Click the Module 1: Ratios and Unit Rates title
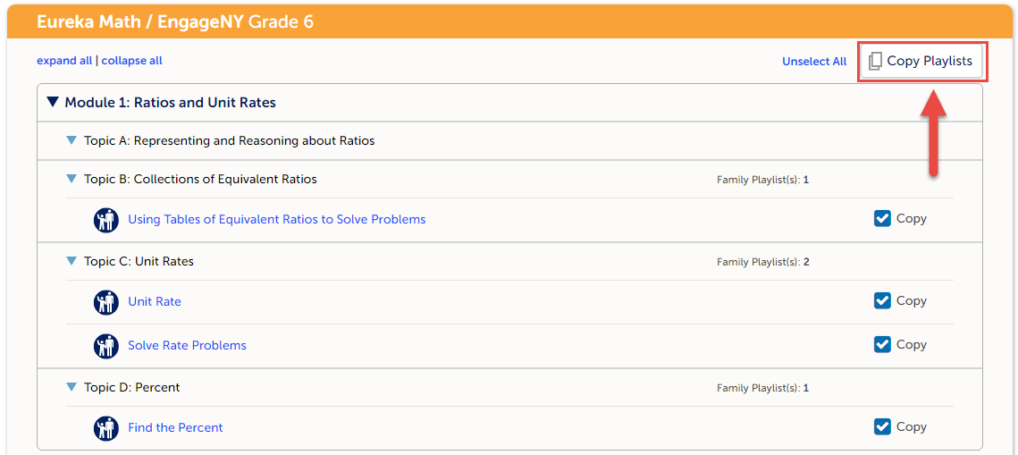Viewport: 1018px width, 455px height. point(170,103)
